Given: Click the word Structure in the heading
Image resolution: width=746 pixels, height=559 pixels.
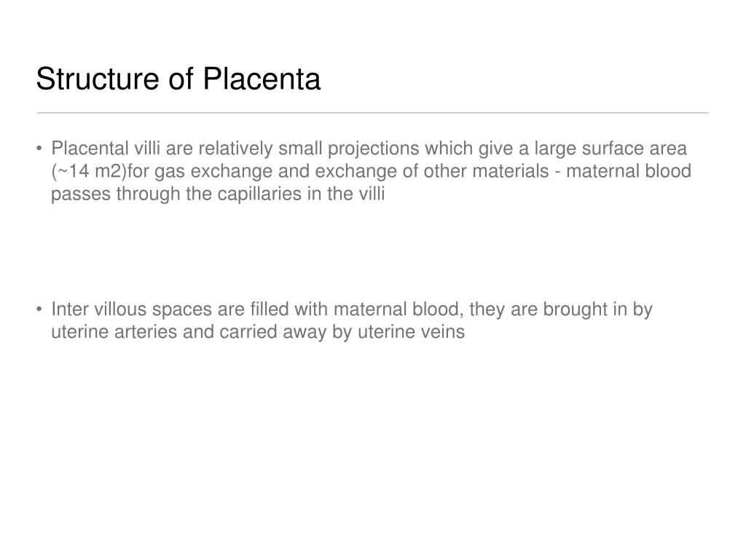Looking at the screenshot, I should tap(98, 79).
